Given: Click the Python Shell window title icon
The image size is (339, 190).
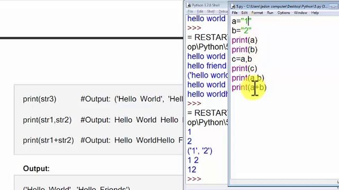Looking at the screenshot, I should (x=189, y=5).
